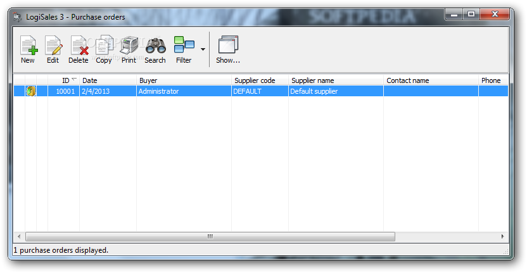Click the Phone column header
The image size is (527, 273).
tap(493, 80)
